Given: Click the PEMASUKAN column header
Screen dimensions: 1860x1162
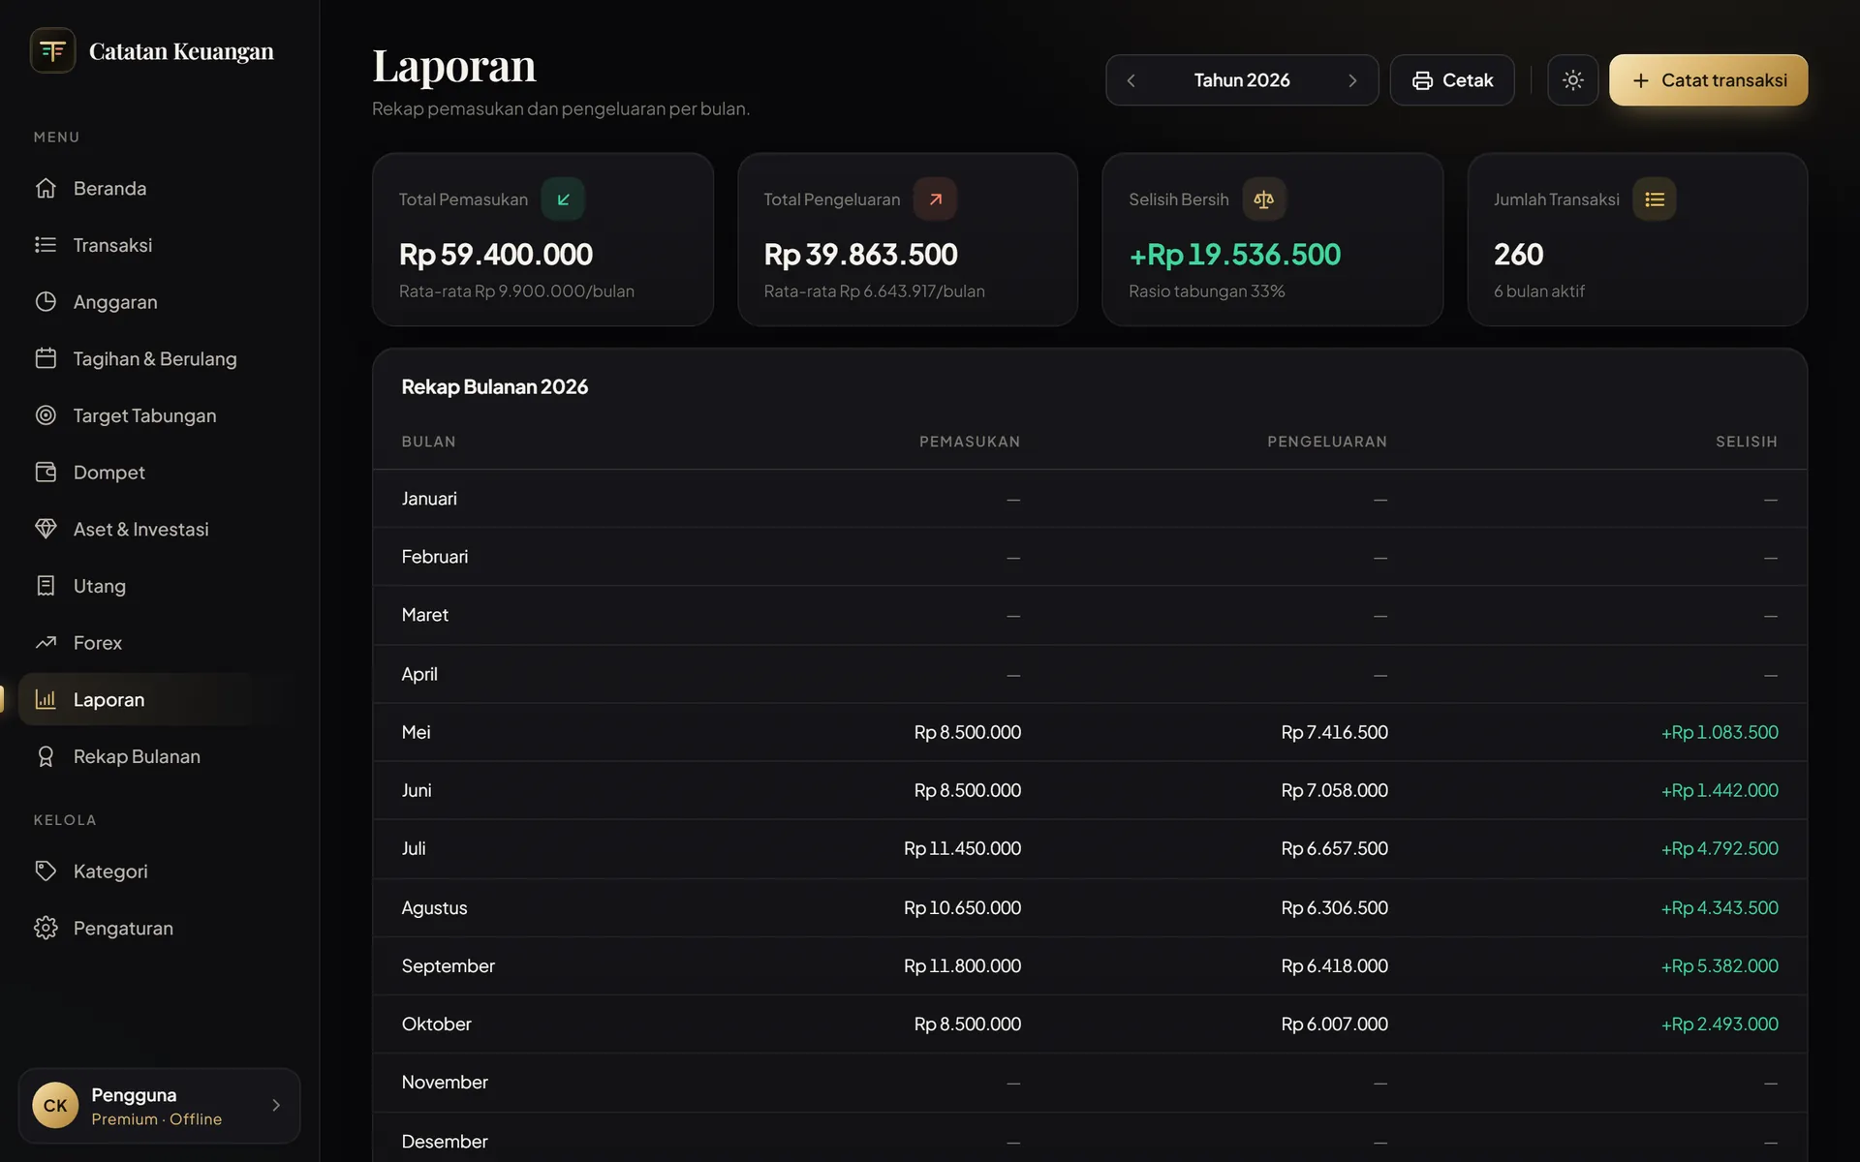Looking at the screenshot, I should pos(970,442).
